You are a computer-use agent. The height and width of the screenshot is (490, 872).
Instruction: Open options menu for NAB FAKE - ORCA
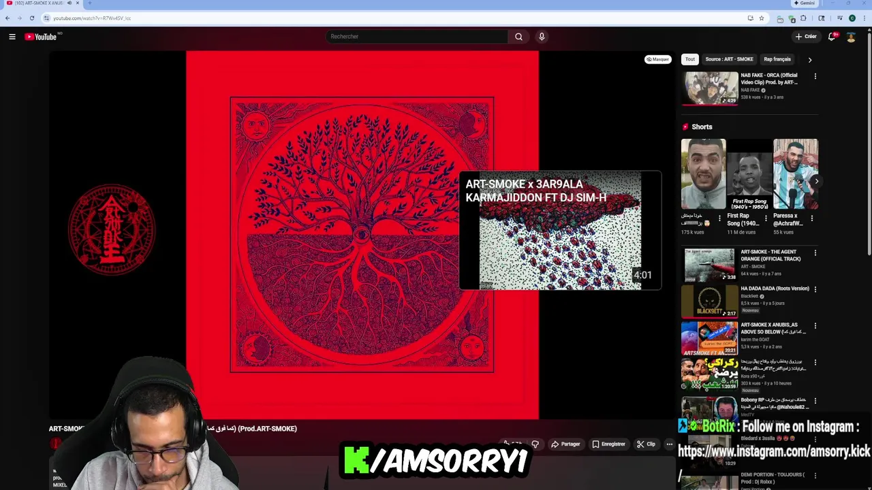(815, 76)
